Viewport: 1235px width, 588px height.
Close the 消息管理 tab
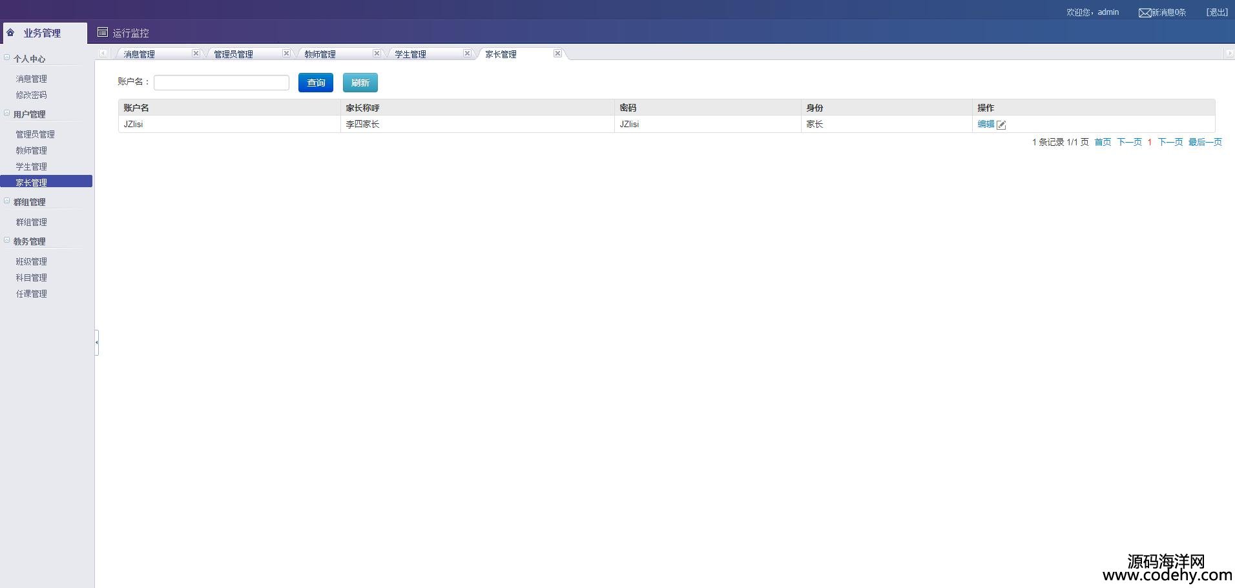pos(196,54)
